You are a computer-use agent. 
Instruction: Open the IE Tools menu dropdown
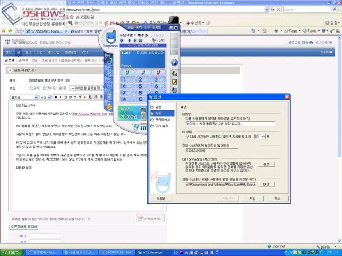311,31
